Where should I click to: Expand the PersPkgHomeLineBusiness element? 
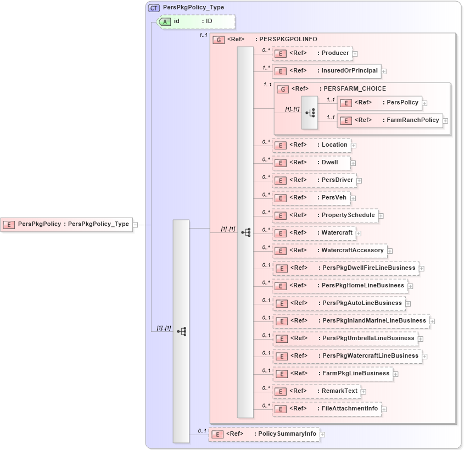(411, 286)
